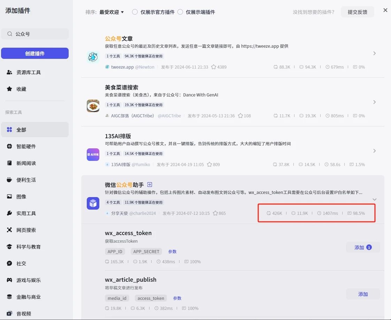Click the 便利生活 cup icon

pos(9,180)
